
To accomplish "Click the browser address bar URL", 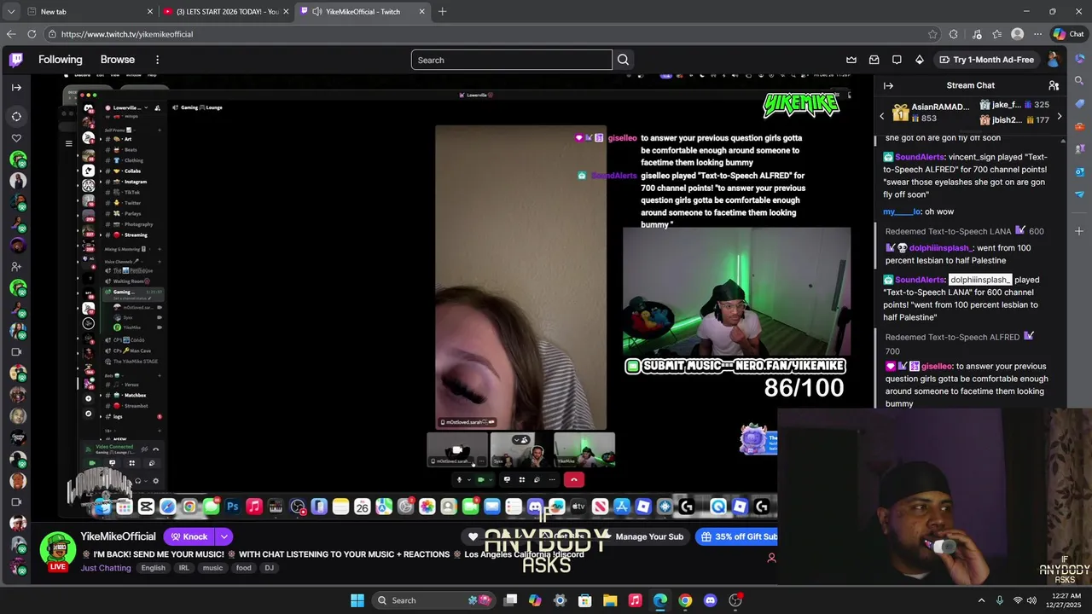I will [x=127, y=34].
